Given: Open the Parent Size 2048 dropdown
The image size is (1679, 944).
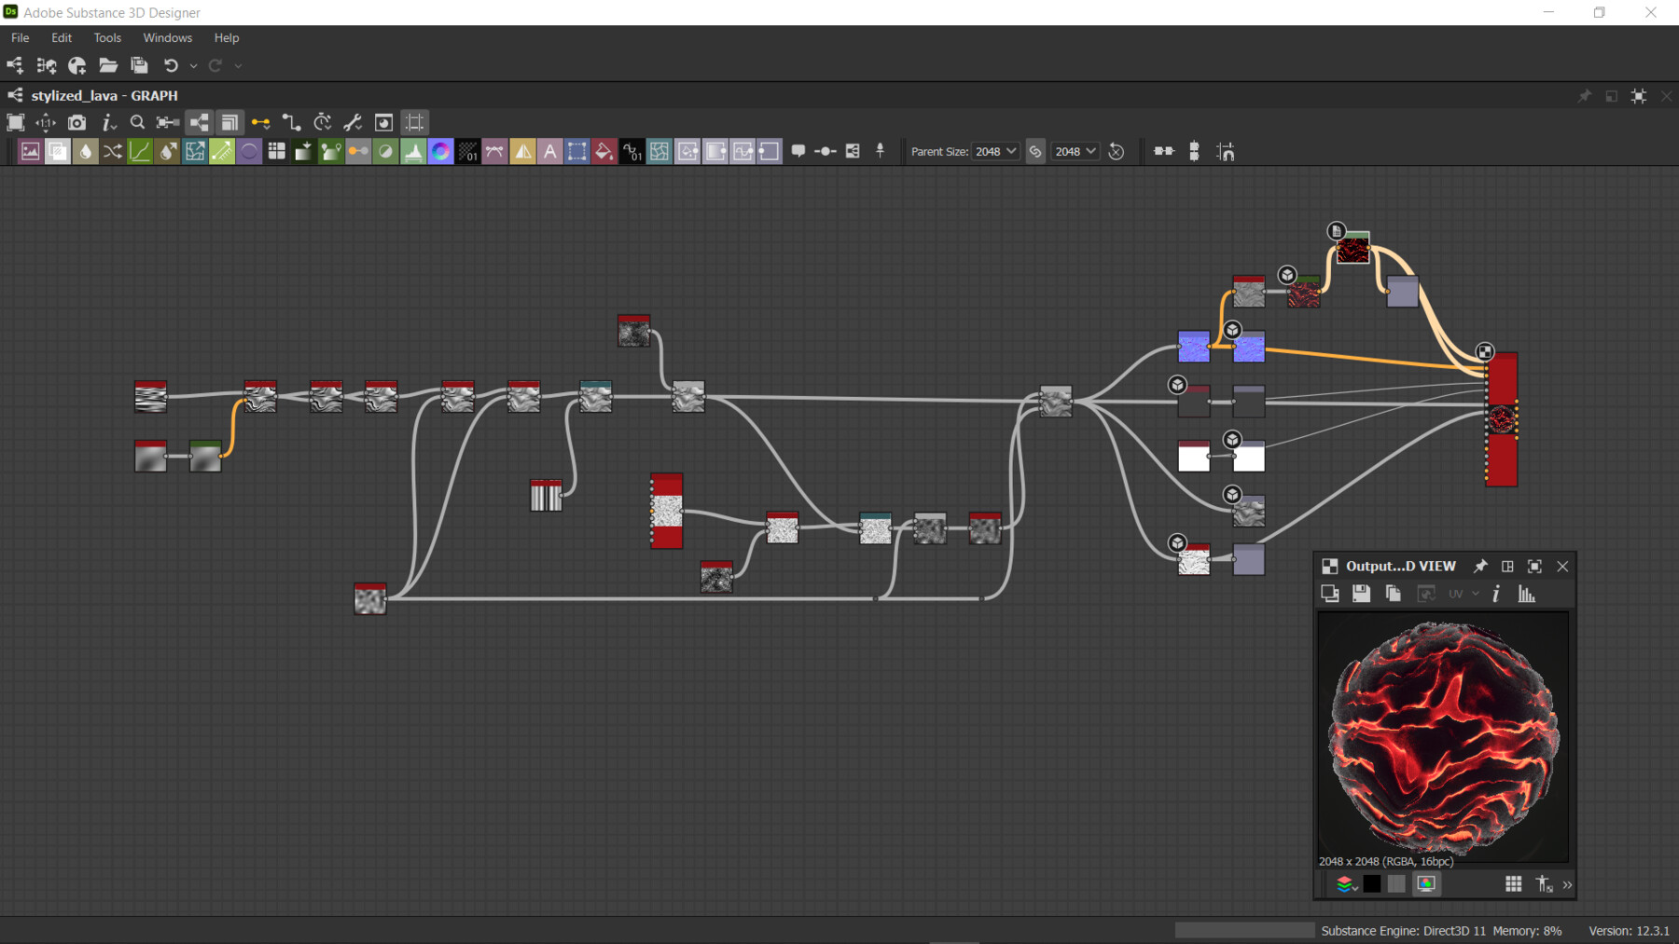Looking at the screenshot, I should coord(995,151).
